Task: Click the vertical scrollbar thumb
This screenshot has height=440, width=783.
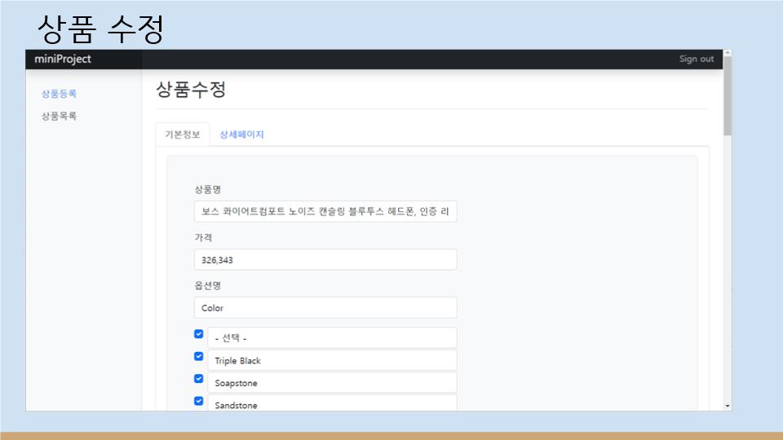Action: tap(728, 95)
